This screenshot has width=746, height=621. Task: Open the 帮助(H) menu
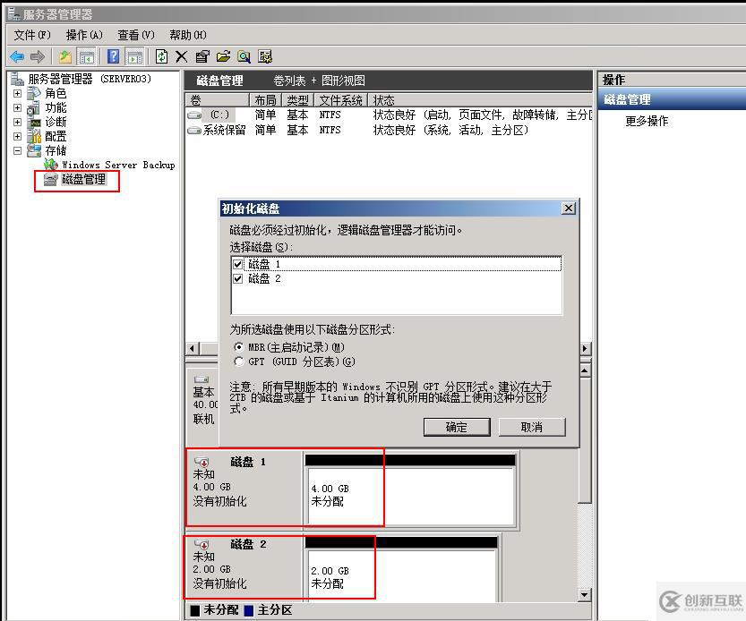tap(188, 35)
